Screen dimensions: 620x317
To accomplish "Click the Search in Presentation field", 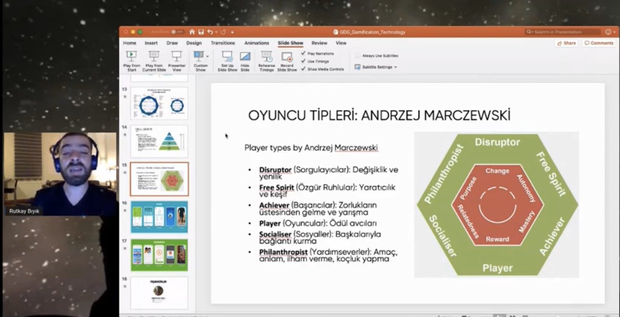I will (562, 32).
